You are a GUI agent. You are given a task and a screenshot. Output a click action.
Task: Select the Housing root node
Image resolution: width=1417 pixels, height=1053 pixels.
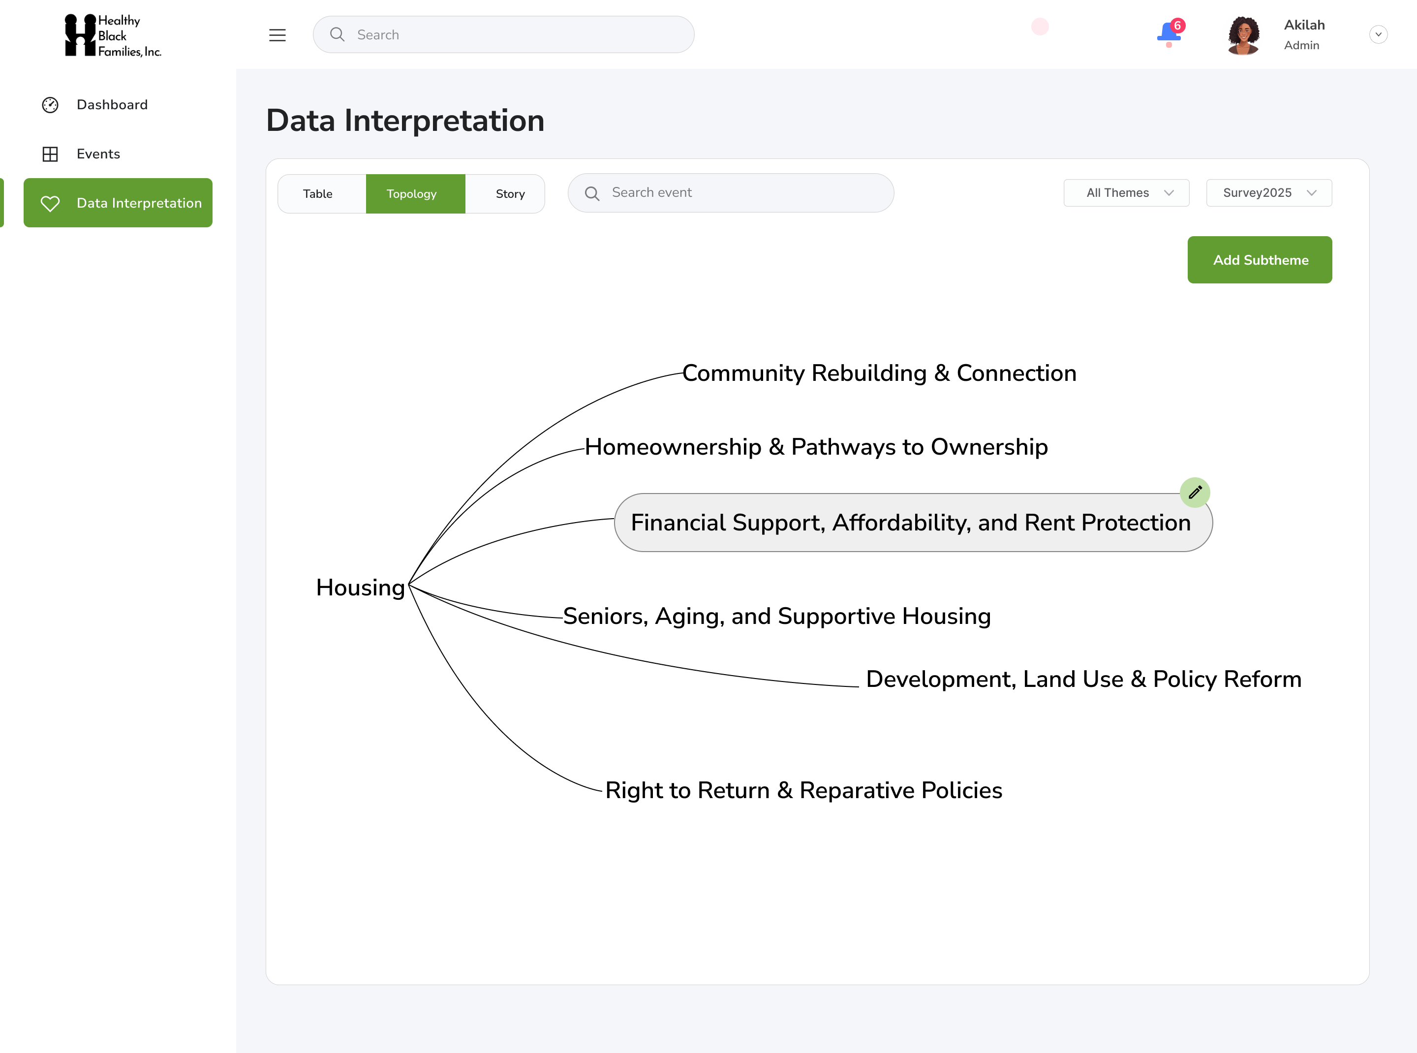[x=360, y=588]
